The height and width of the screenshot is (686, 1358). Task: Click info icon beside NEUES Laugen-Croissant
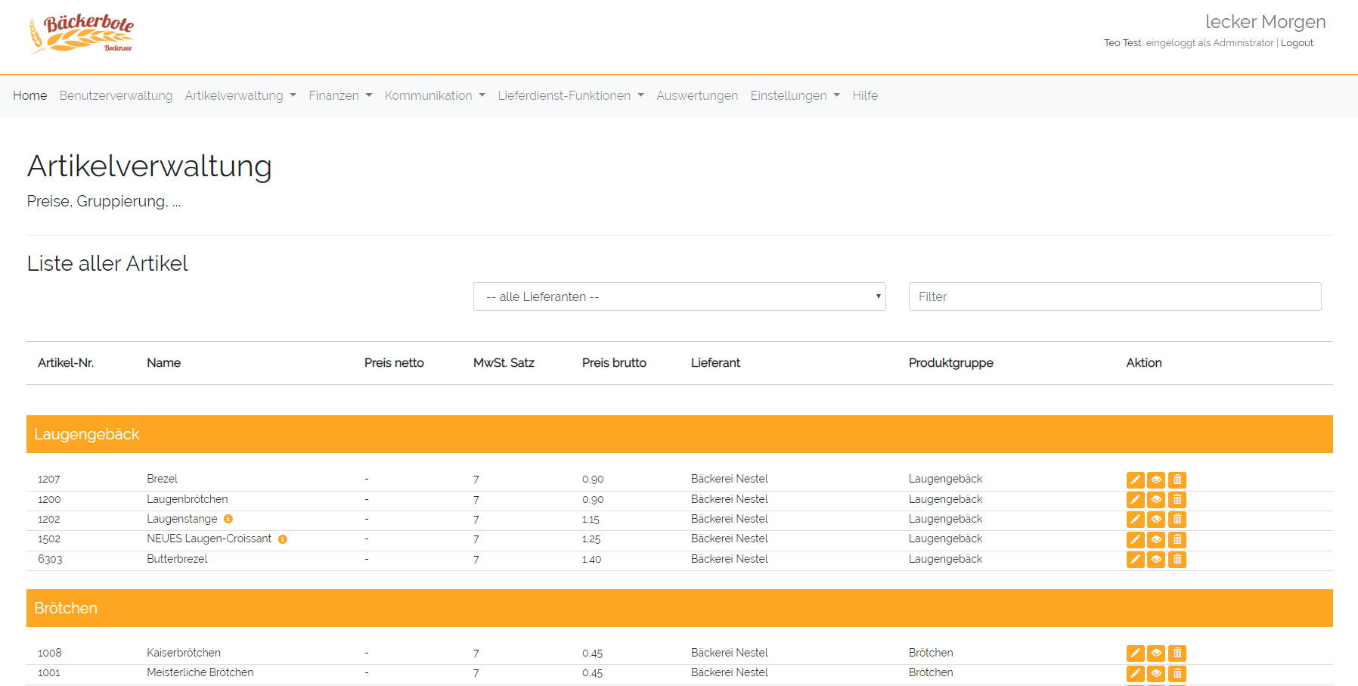[x=283, y=539]
